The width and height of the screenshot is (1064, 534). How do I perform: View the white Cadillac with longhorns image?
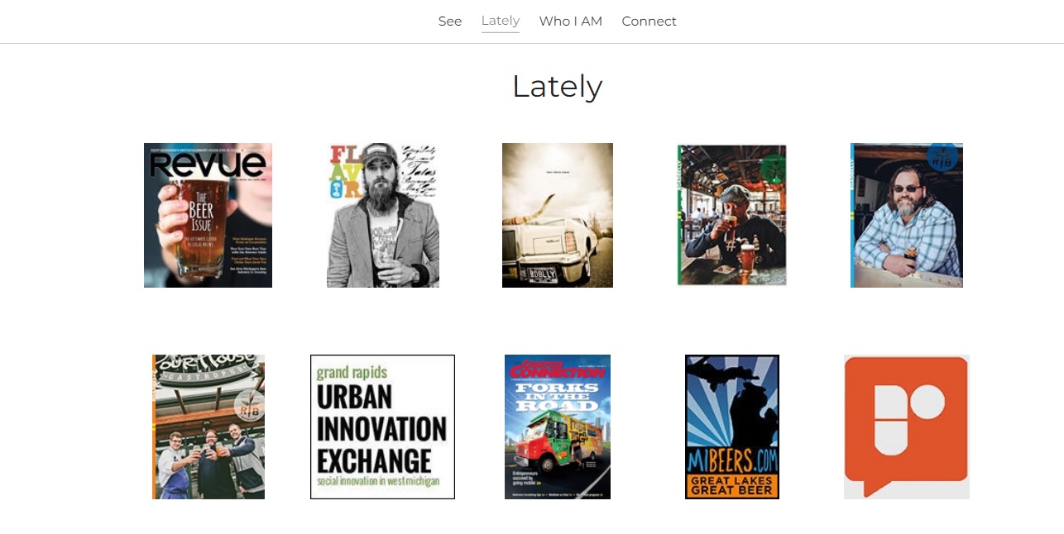[557, 215]
